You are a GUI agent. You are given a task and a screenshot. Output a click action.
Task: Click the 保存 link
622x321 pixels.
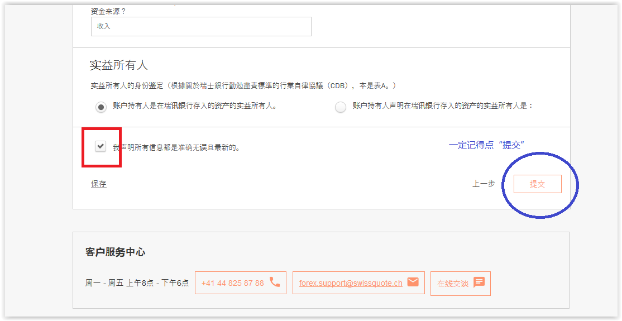[98, 184]
